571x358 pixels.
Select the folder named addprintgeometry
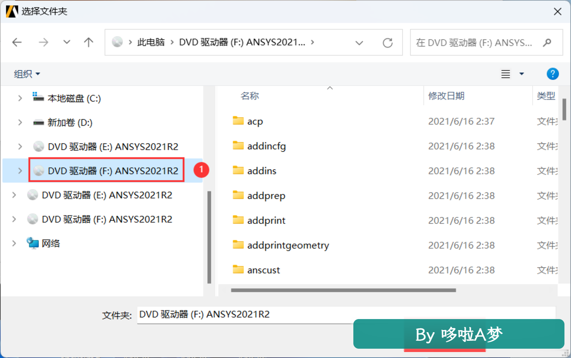tap(288, 245)
